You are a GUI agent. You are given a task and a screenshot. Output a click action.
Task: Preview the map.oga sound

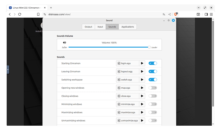[x=142, y=88]
